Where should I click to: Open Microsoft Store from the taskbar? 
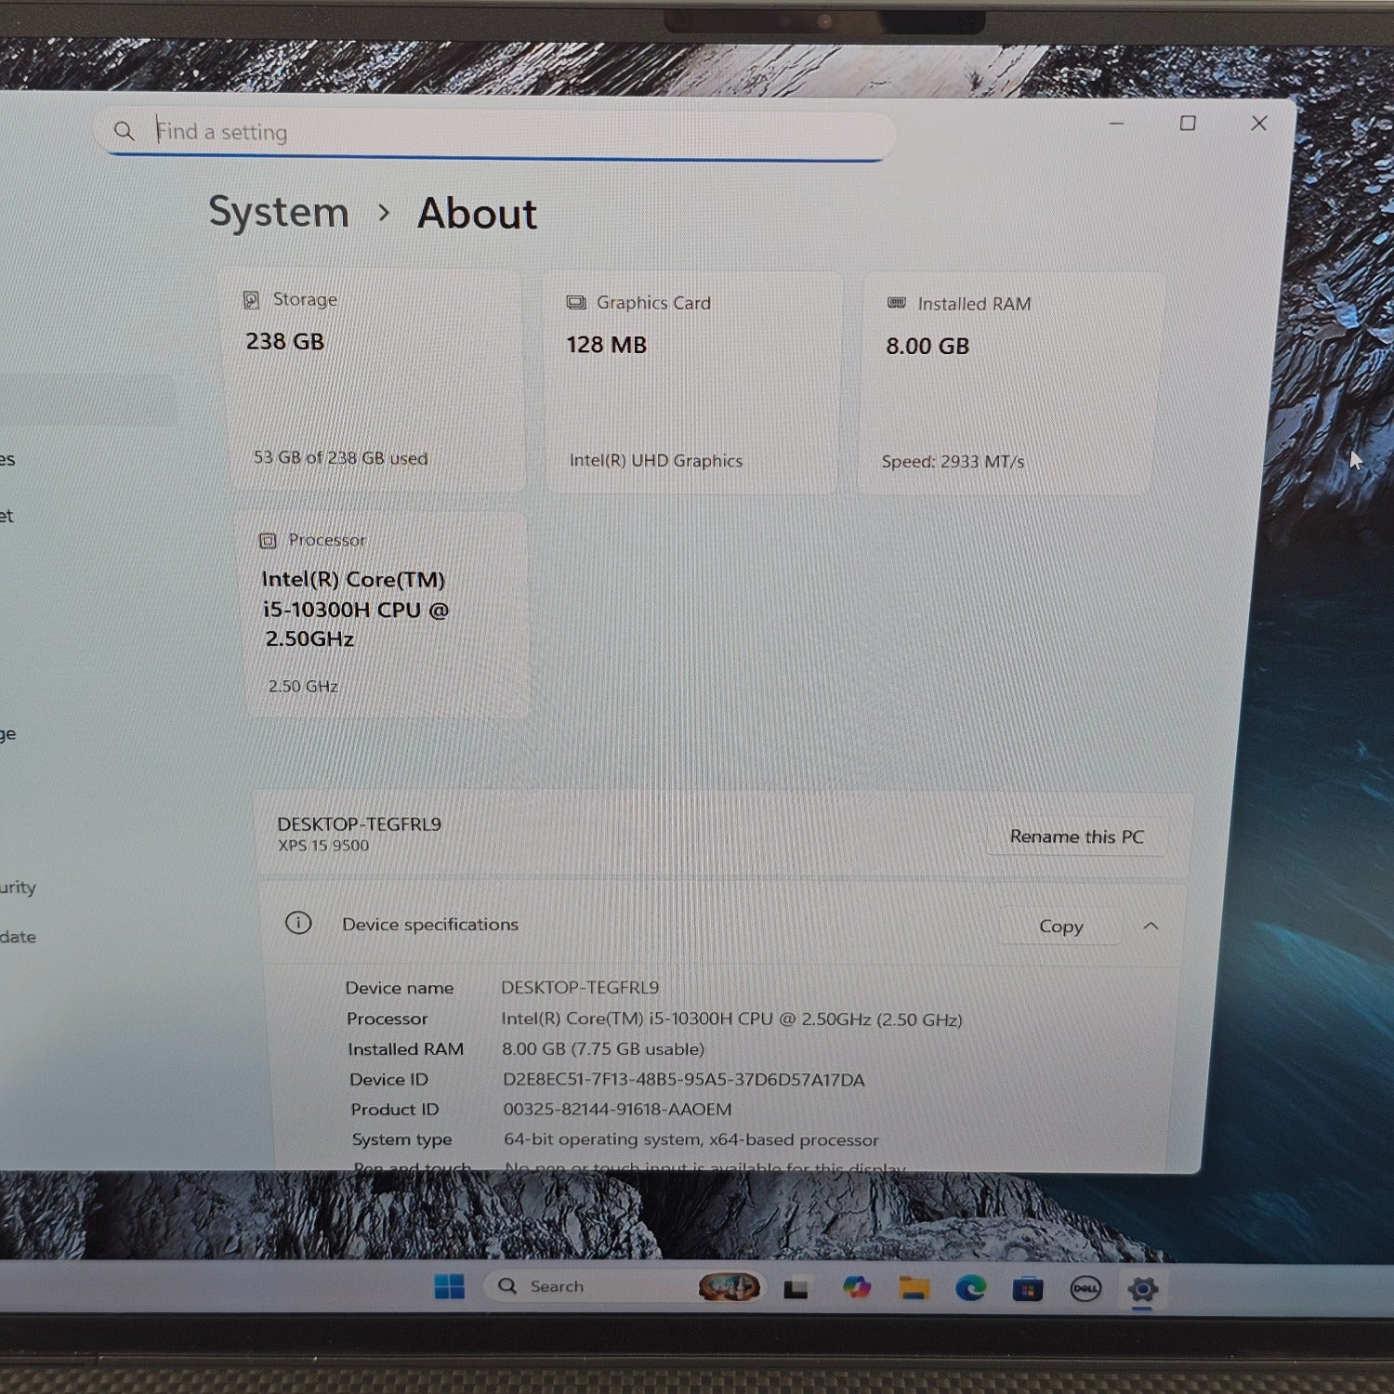coord(1027,1289)
